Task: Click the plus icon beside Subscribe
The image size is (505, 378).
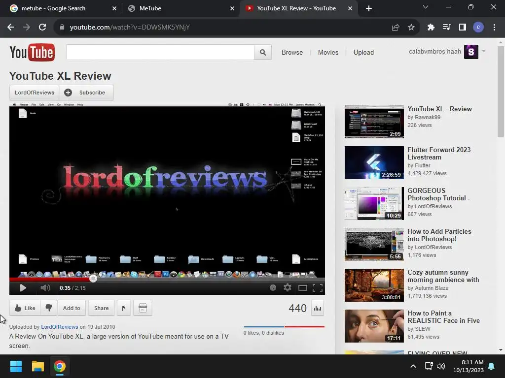Action: point(68,93)
